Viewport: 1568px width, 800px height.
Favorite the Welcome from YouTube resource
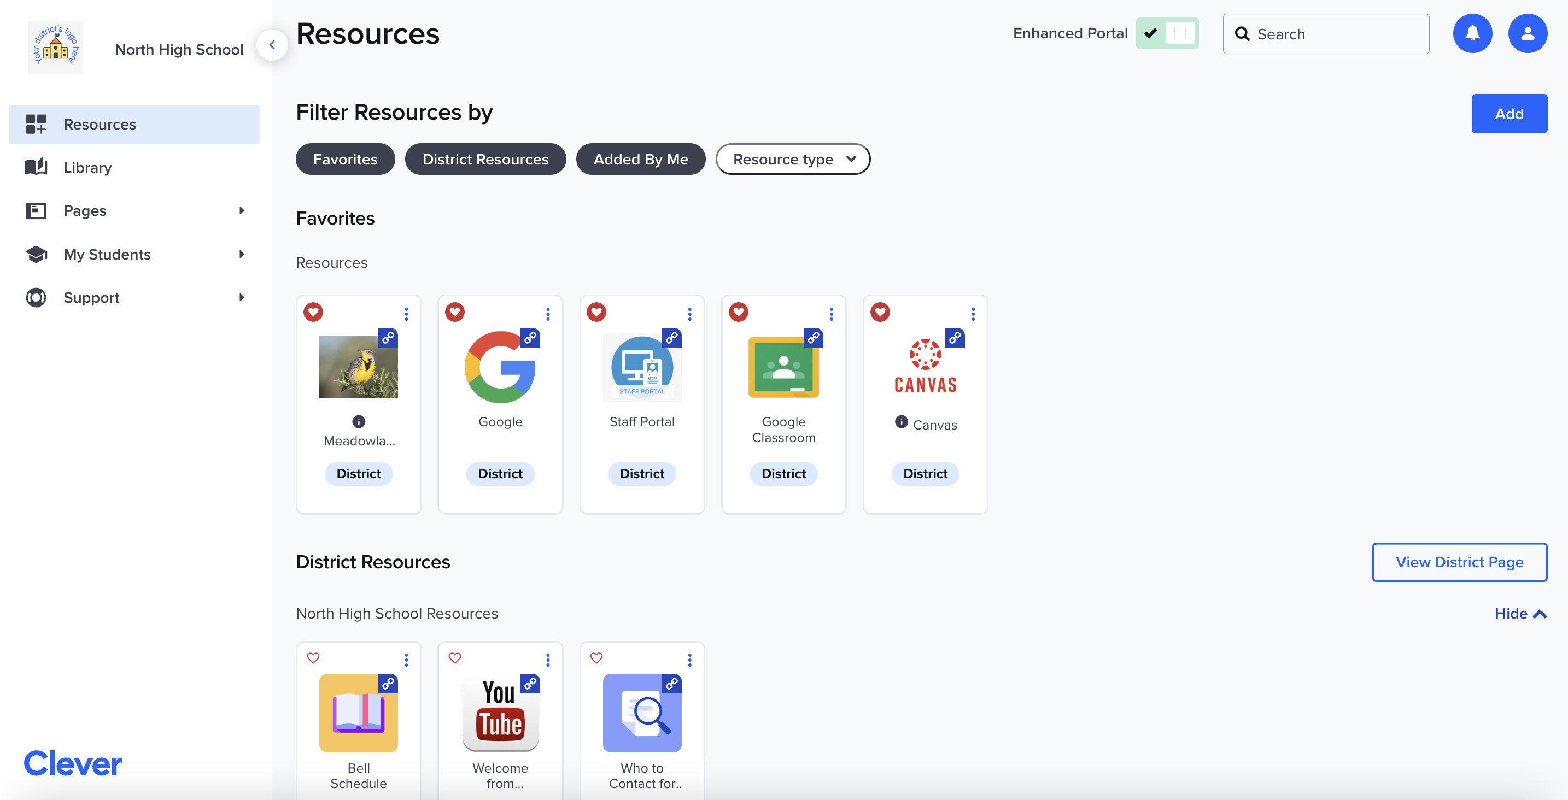(455, 658)
